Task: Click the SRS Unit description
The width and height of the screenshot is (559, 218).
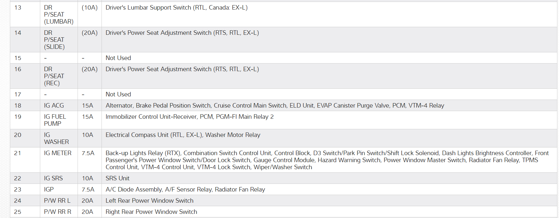Action: pyautogui.click(x=117, y=178)
